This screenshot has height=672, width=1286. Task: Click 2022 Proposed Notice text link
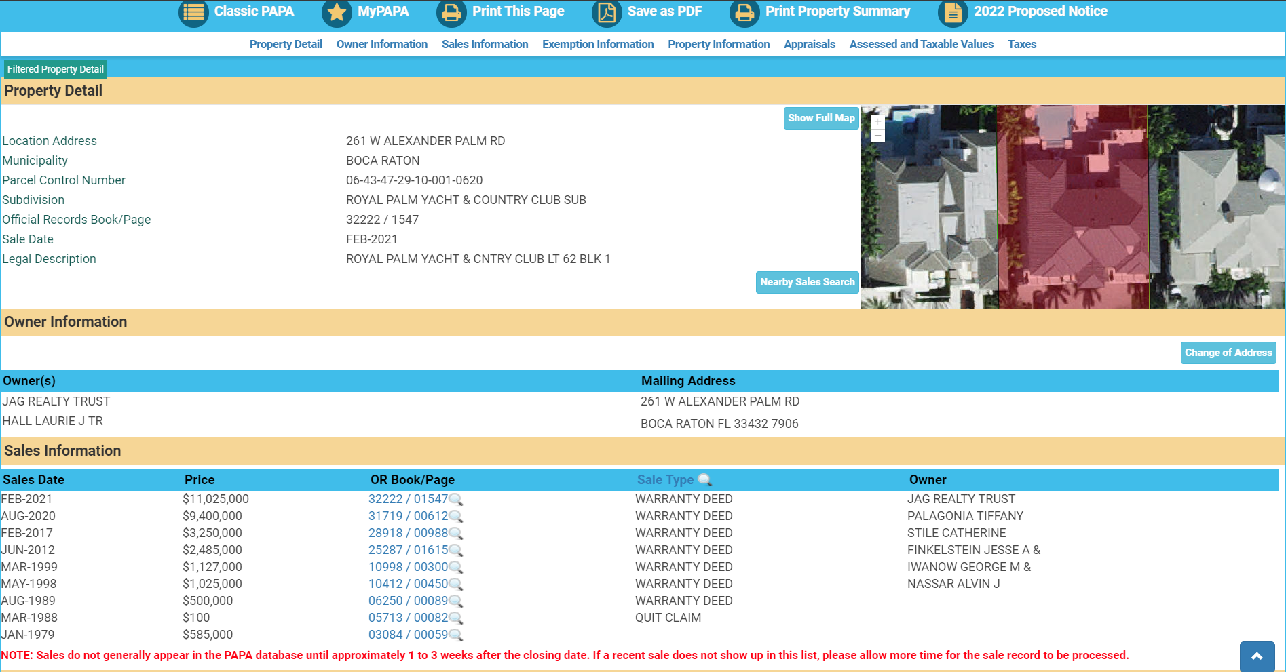1040,11
